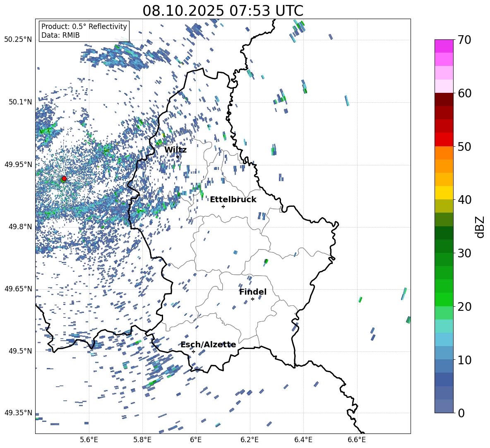Click the Wiltz city label

pyautogui.click(x=175, y=150)
